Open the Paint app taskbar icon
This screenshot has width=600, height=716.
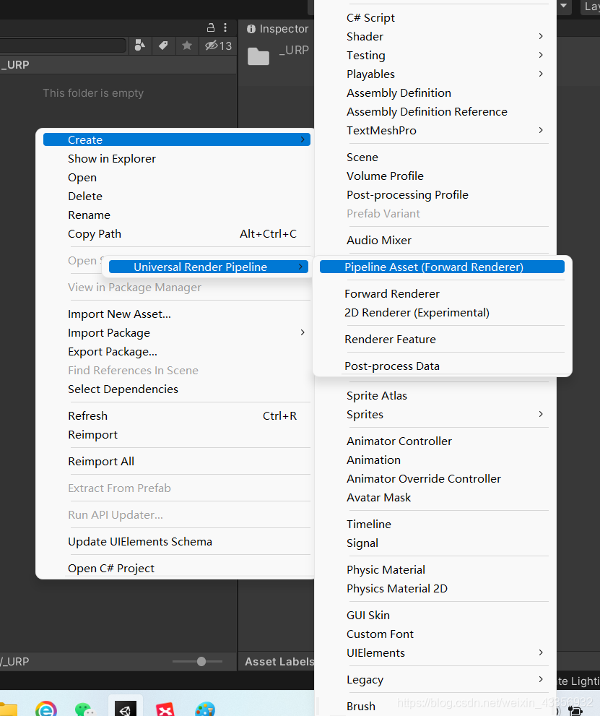point(205,709)
